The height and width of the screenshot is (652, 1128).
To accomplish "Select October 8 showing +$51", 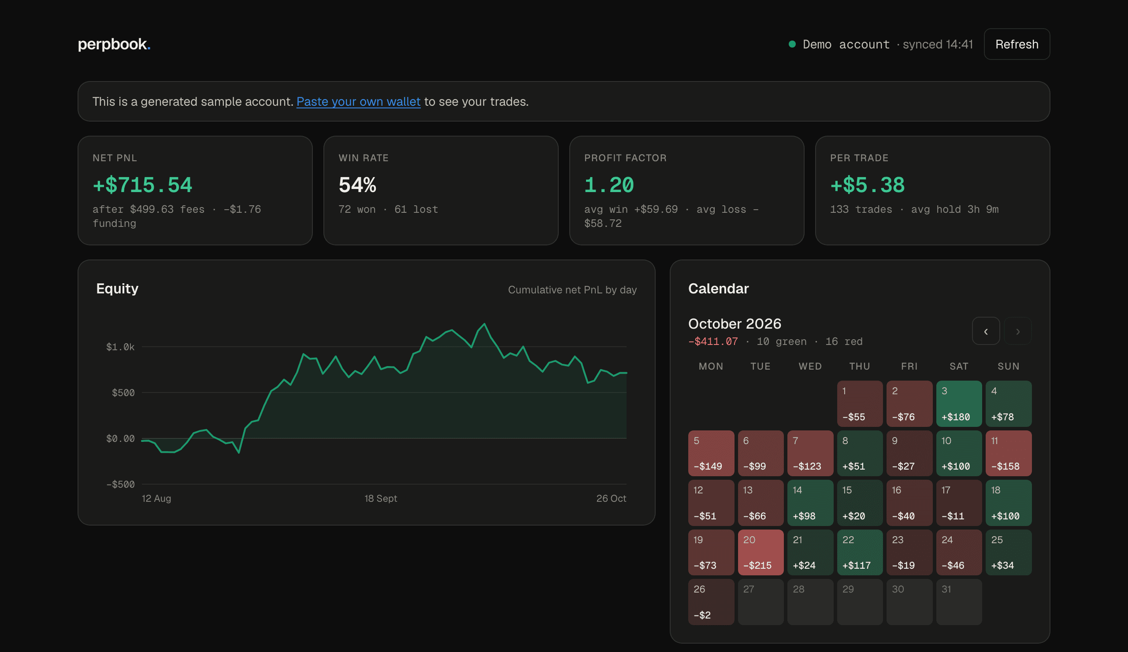I will (x=859, y=453).
